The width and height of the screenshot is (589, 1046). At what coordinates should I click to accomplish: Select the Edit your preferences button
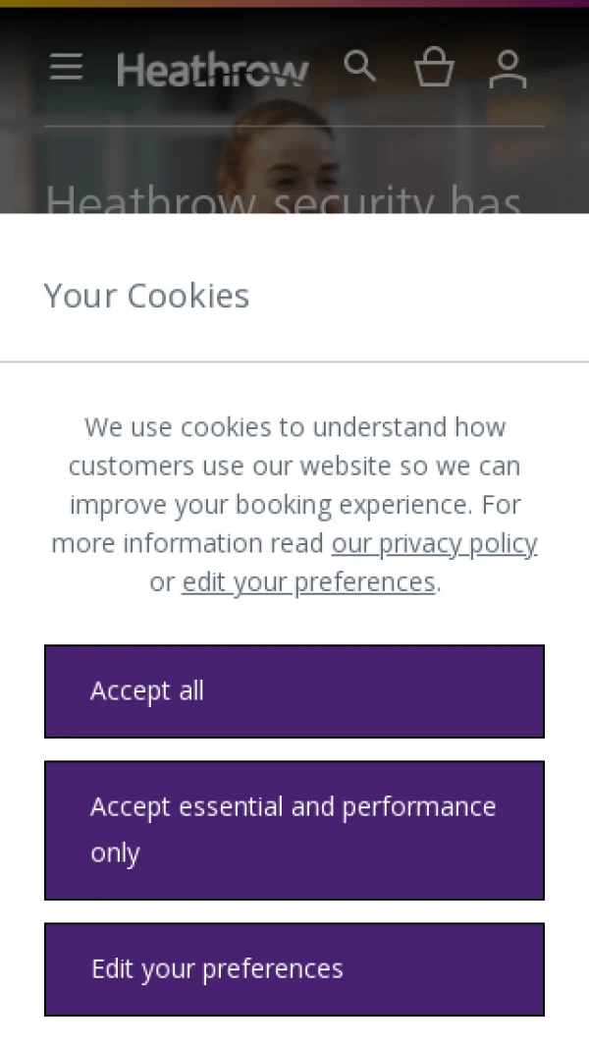click(294, 969)
